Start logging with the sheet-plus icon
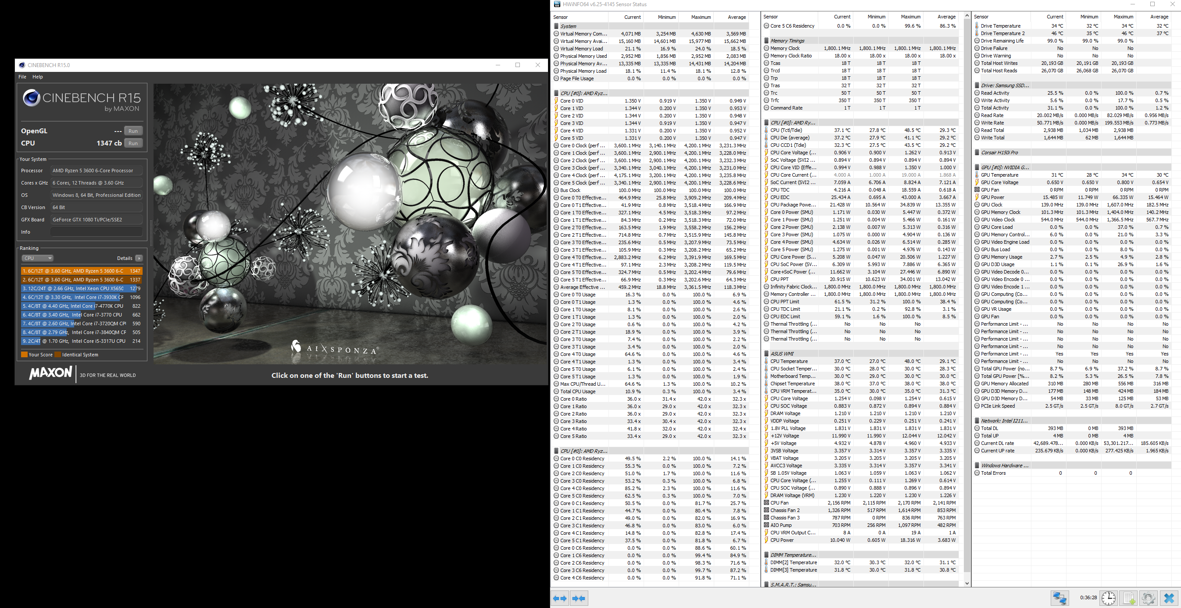 [1128, 598]
